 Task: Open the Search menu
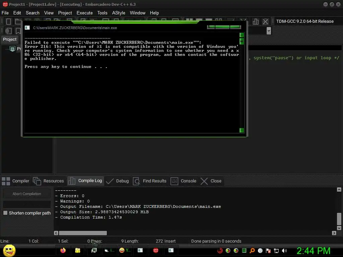[32, 13]
